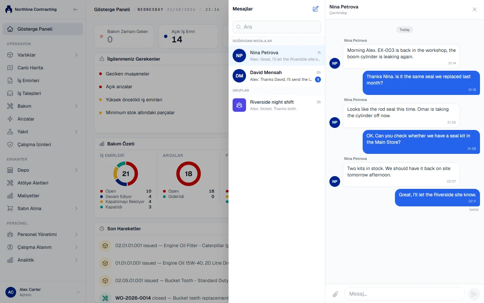Viewport: 484px width, 303px height.
Task: Click the Arızalar lightning icon
Action: [10, 119]
